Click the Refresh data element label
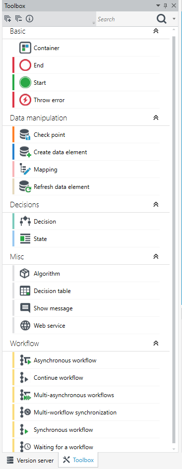 [x=61, y=187]
